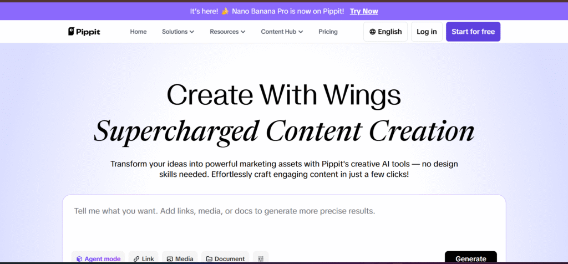Click the Try Now banner link
Viewport: 568px width, 264px height.
click(x=364, y=11)
